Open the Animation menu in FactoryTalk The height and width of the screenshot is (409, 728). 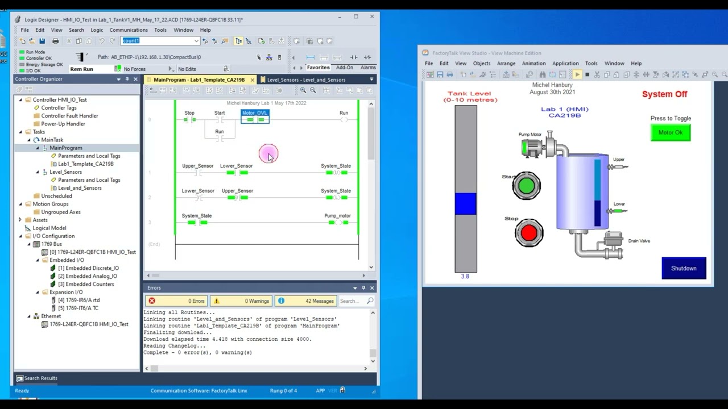[x=533, y=64]
